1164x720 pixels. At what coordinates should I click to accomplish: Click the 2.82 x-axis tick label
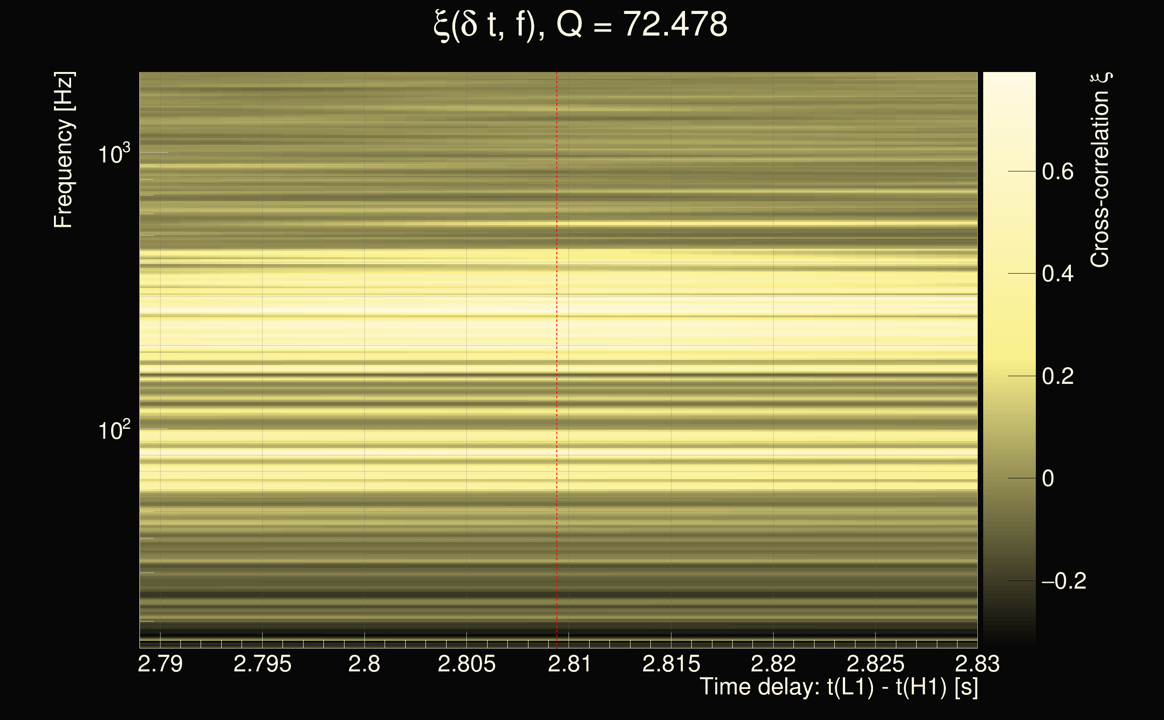773,664
